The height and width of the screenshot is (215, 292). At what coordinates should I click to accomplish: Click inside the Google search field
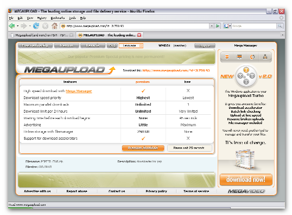(254, 26)
